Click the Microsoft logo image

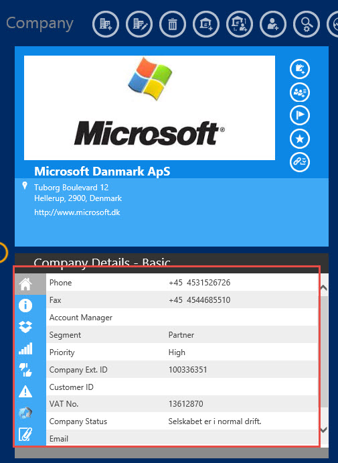[149, 108]
